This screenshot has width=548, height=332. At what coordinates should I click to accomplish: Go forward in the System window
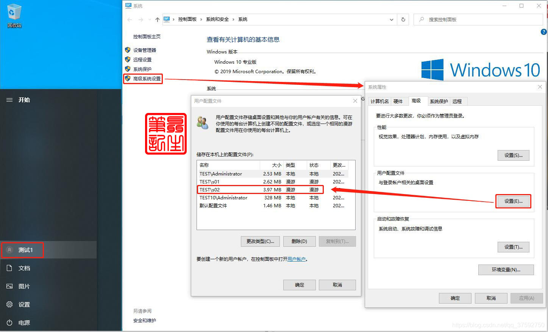point(141,19)
